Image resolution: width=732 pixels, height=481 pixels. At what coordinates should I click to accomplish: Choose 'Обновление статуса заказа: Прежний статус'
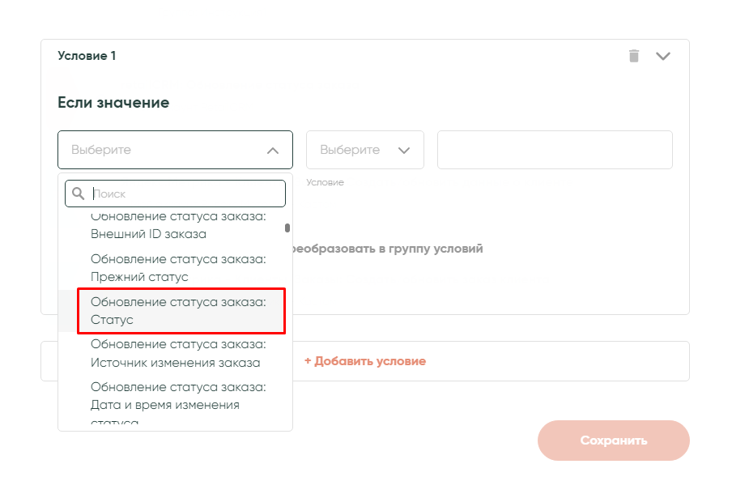178,268
